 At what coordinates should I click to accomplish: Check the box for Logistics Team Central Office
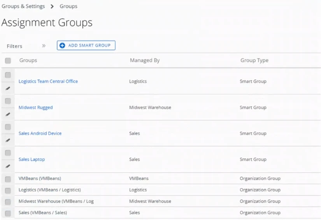coord(8,75)
